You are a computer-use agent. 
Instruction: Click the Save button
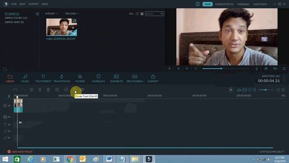[207, 4]
